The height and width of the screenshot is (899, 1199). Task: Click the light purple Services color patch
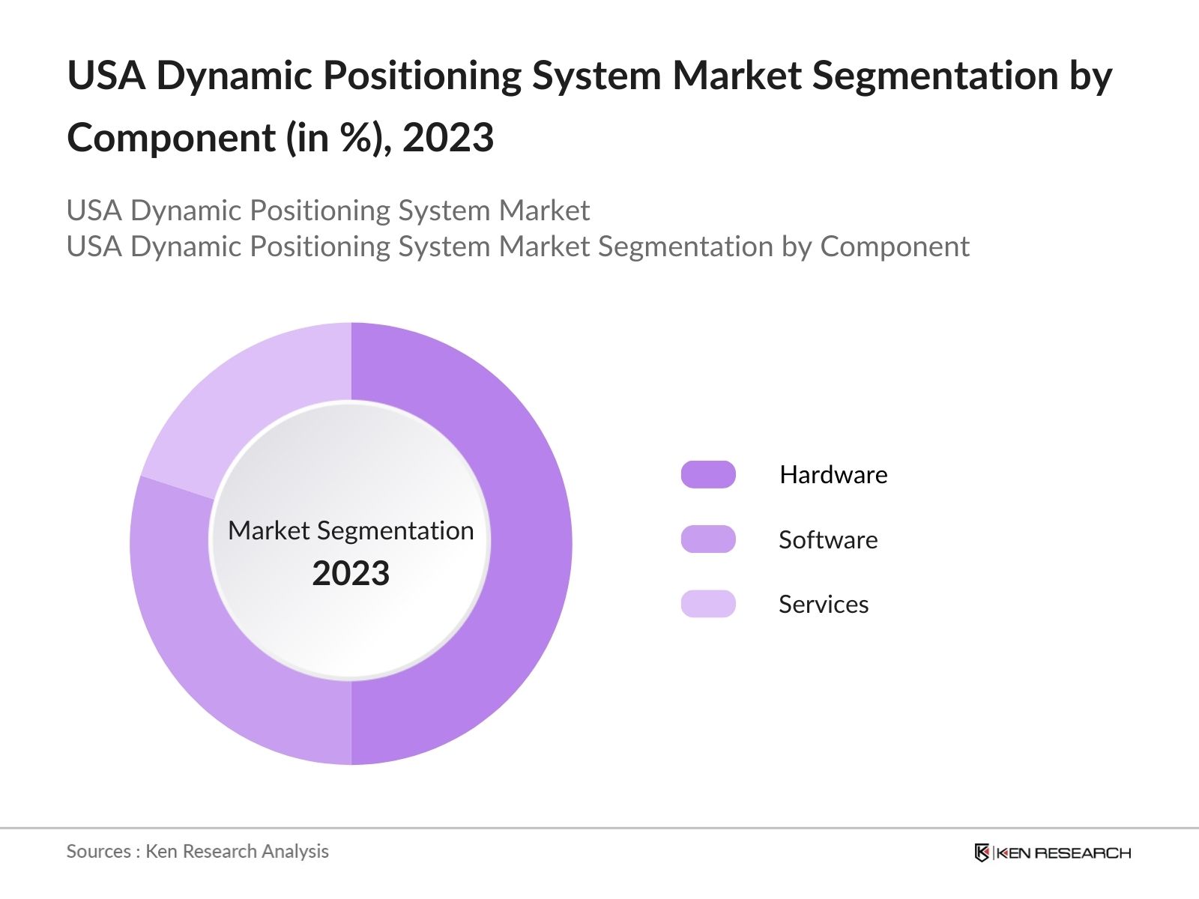pyautogui.click(x=709, y=604)
